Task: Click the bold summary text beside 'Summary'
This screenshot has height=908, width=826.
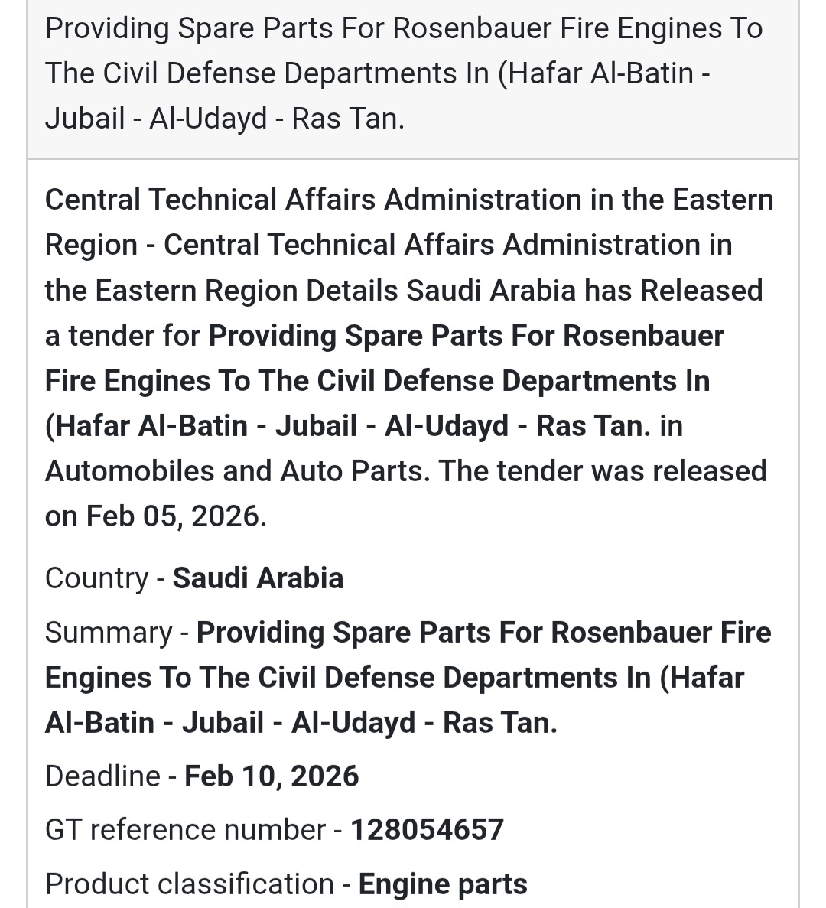Action: (x=483, y=633)
